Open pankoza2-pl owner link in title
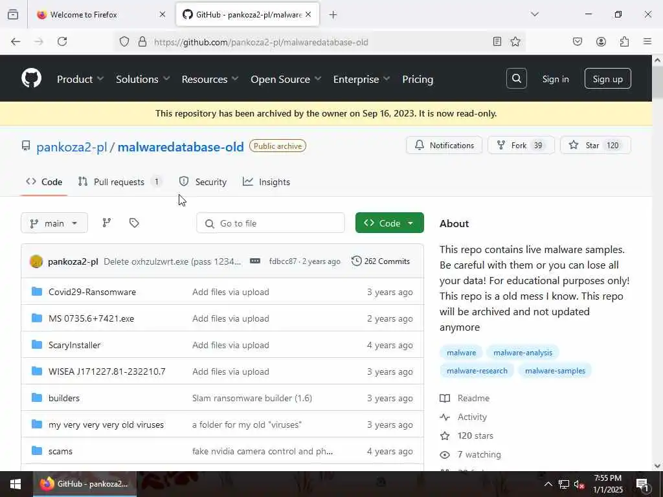 pos(71,147)
